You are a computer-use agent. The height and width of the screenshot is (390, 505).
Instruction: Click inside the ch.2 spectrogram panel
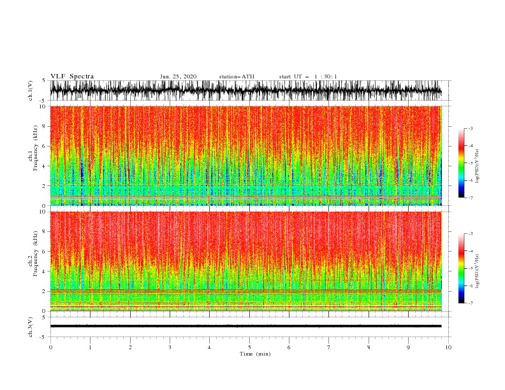click(x=245, y=261)
